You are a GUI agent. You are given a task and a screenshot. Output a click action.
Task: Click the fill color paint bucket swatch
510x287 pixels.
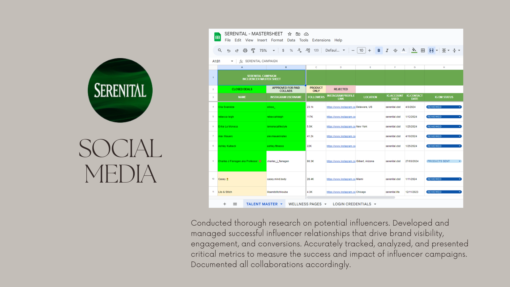[414, 50]
